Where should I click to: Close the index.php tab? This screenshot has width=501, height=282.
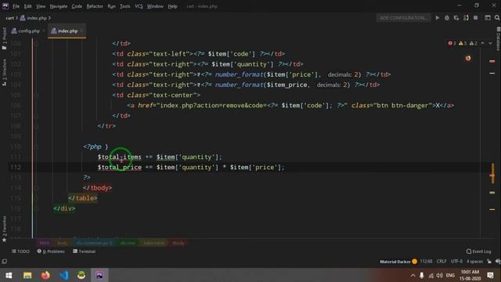82,31
